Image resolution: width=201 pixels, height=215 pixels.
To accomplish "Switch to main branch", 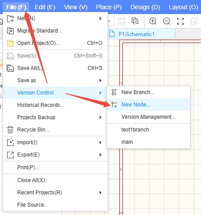I will click(x=149, y=142).
